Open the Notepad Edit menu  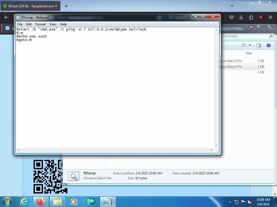(x=29, y=24)
